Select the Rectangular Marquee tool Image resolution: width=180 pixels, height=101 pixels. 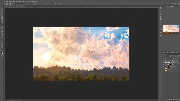click(x=2, y=10)
